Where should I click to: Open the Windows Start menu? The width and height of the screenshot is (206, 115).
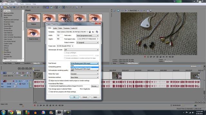[x=3, y=112]
